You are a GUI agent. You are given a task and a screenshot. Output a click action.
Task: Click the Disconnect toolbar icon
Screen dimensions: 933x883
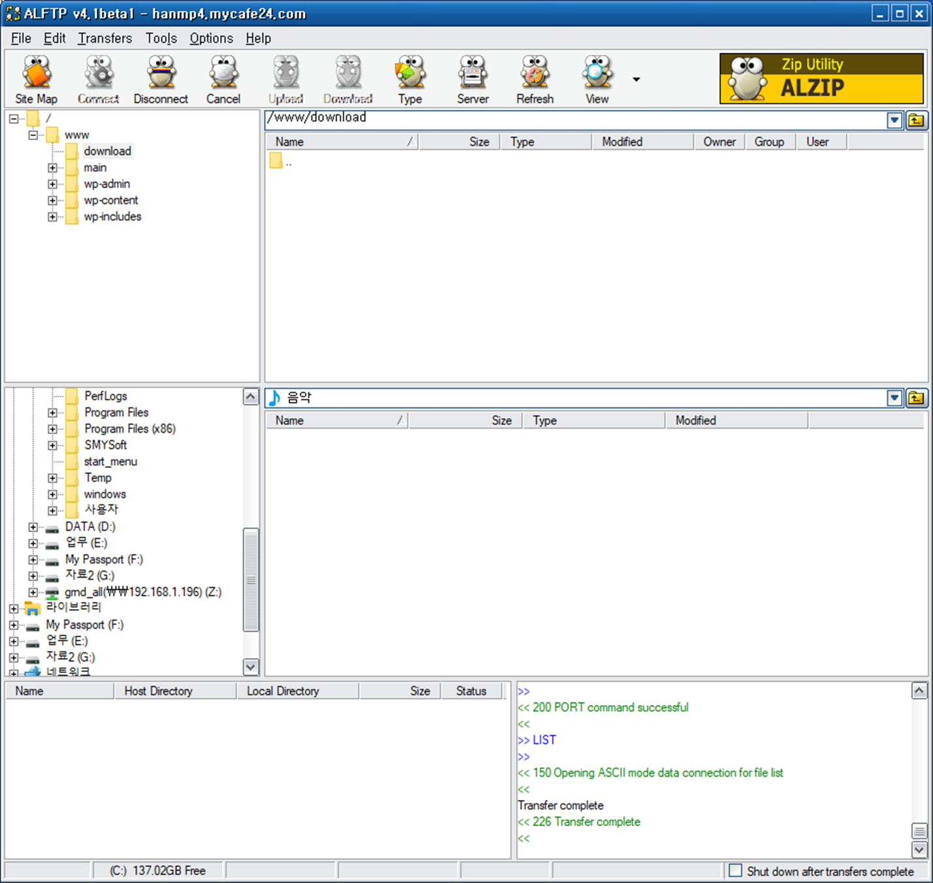click(x=161, y=80)
